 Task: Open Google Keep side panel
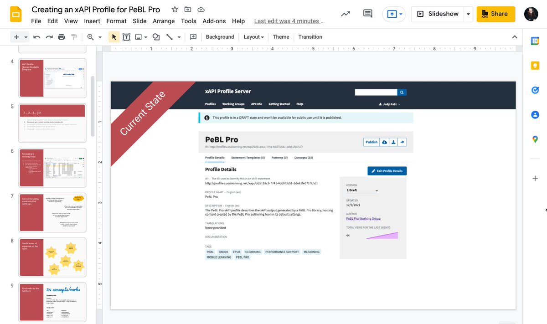[535, 66]
